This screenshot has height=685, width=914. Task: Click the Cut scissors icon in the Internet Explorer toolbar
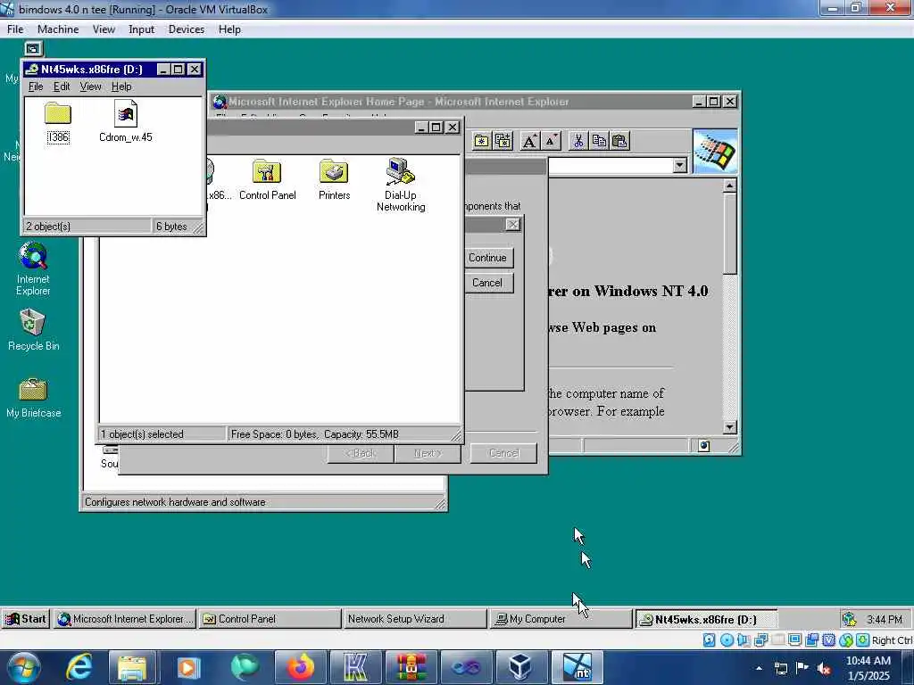[x=578, y=141]
